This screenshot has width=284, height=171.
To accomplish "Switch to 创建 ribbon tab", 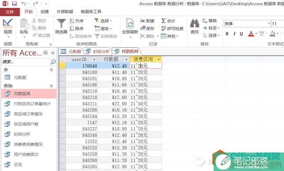I will 44,12.
